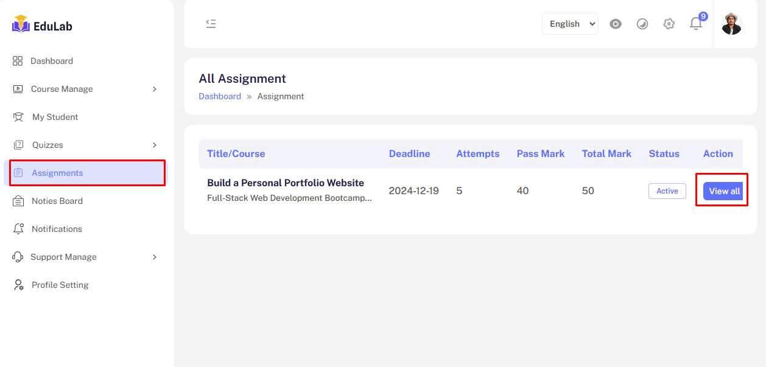Follow the Dashboard breadcrumb link
Screen dimensions: 766x367
[220, 96]
